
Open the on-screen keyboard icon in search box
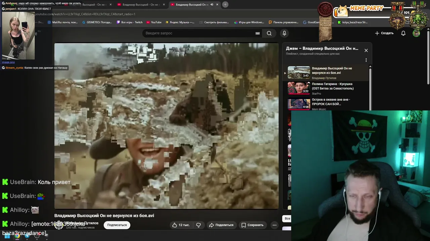[258, 33]
